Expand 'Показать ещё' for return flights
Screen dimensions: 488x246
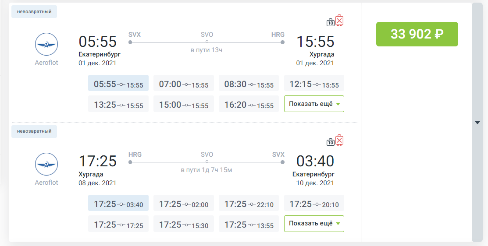[314, 223]
